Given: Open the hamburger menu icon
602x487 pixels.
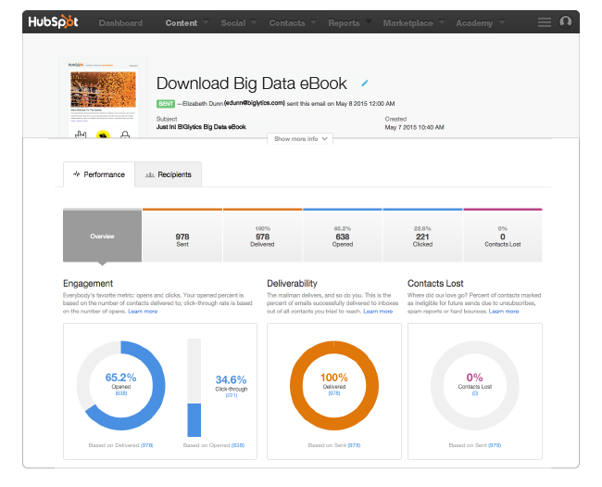Looking at the screenshot, I should click(544, 22).
